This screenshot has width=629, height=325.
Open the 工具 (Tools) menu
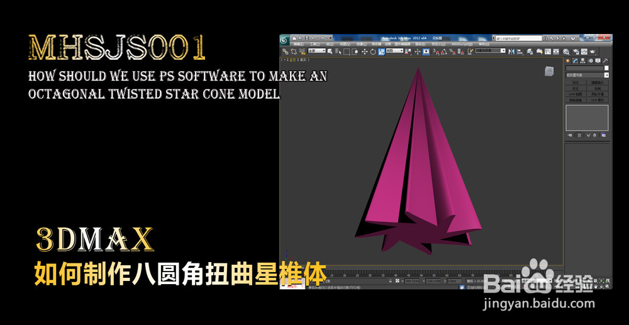[315, 44]
